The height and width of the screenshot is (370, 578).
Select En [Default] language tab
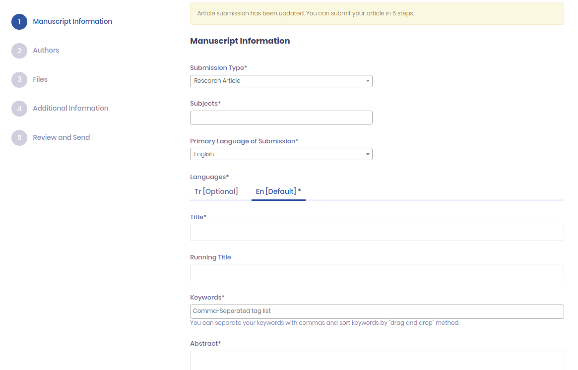tap(278, 191)
